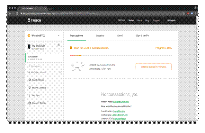Switch to the Sign & Verify tab
Screen dimensions: 205x133
[x=142, y=35]
